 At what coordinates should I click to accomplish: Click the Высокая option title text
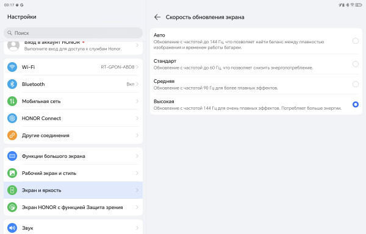point(163,102)
